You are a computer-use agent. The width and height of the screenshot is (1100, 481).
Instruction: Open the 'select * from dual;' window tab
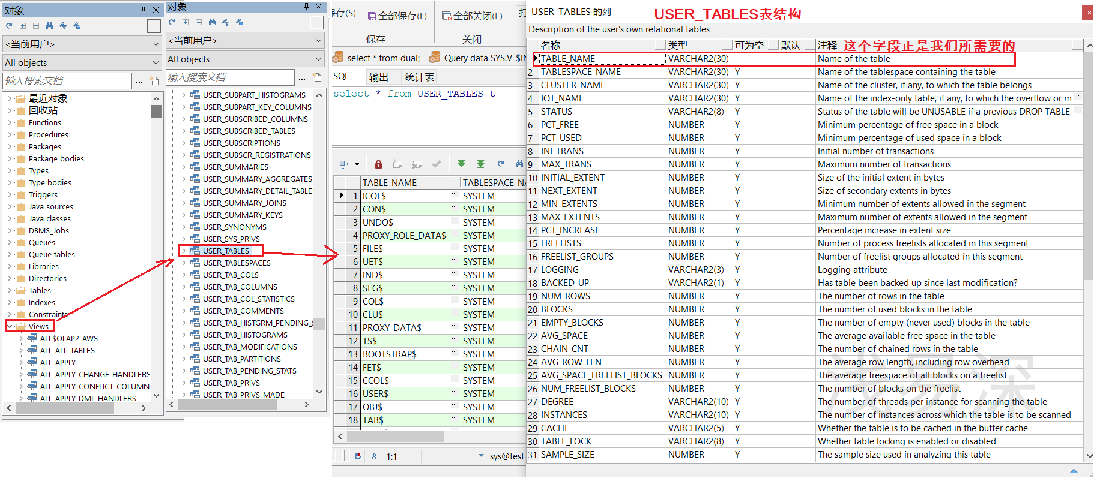click(378, 58)
